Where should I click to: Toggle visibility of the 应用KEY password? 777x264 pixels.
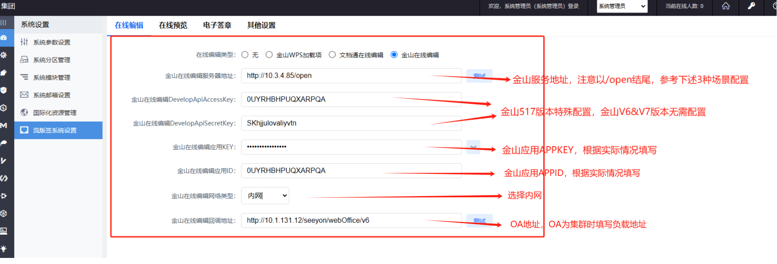point(473,147)
